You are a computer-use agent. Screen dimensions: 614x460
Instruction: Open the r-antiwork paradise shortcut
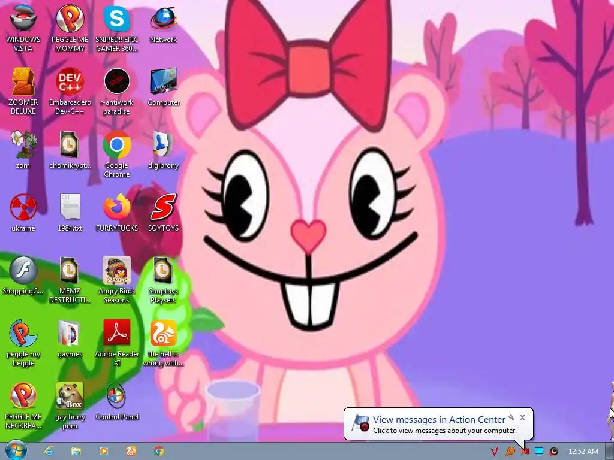coord(117,91)
